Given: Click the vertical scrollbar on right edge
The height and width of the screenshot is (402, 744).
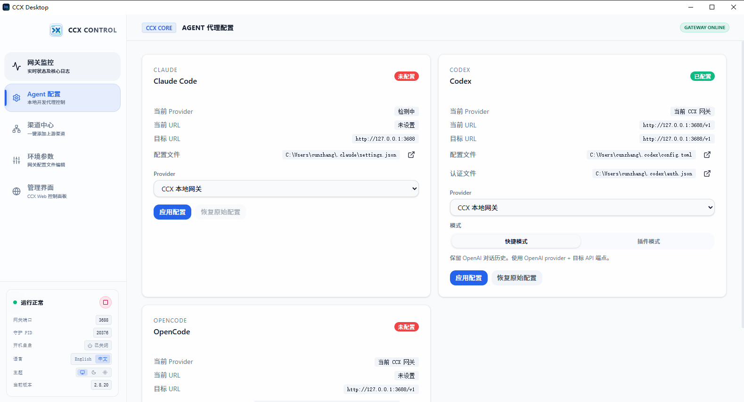Looking at the screenshot, I should [x=742, y=183].
